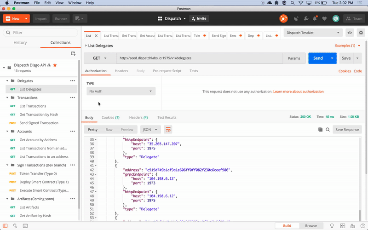Open the GET method dropdown
Screen dimensions: 368x230
pos(100,58)
